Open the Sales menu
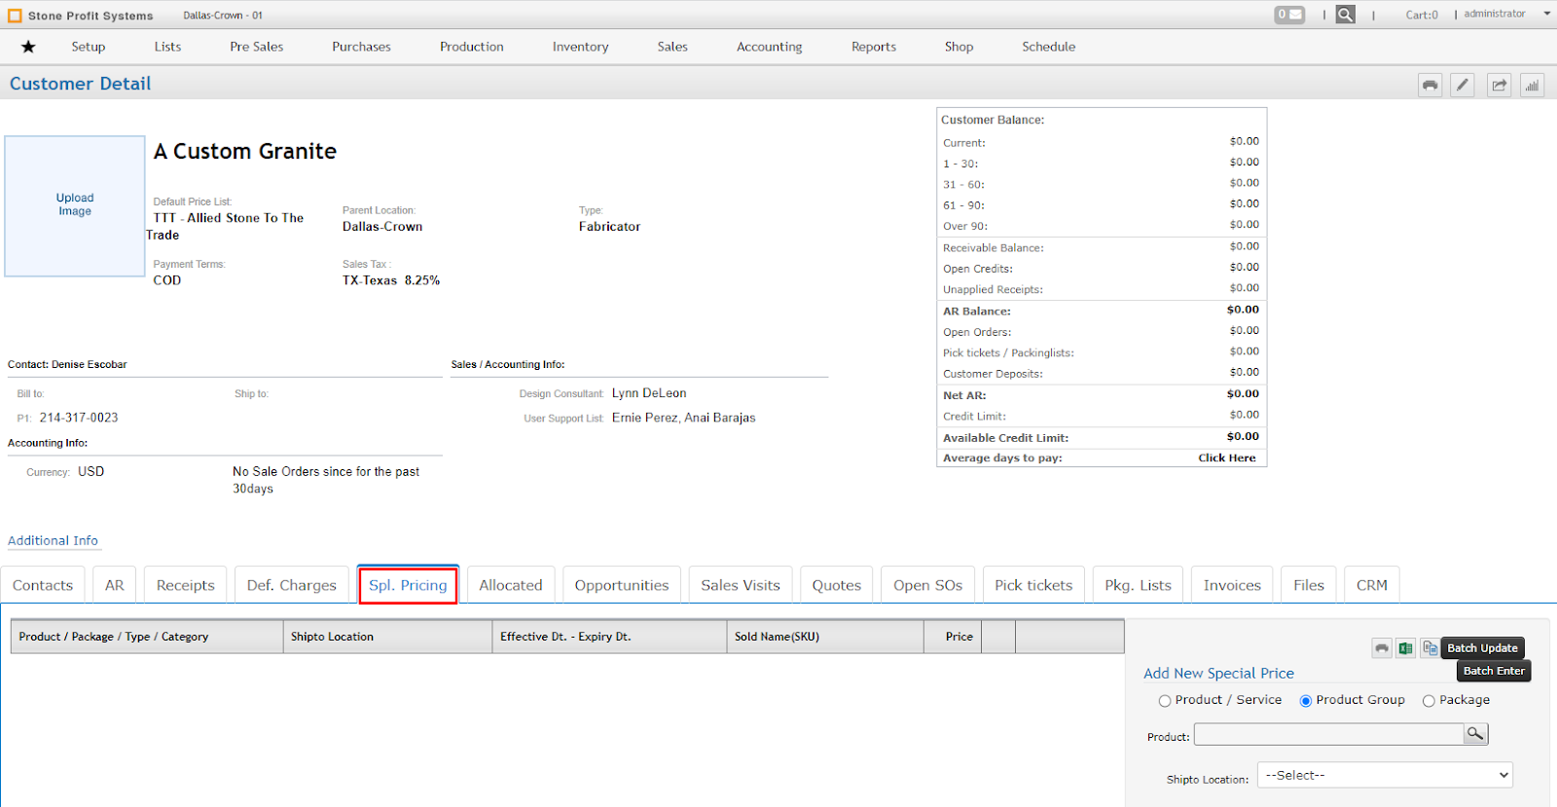 (672, 47)
